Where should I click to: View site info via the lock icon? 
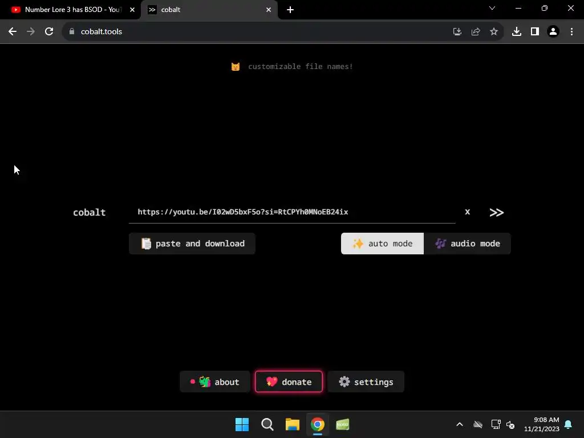pos(72,32)
